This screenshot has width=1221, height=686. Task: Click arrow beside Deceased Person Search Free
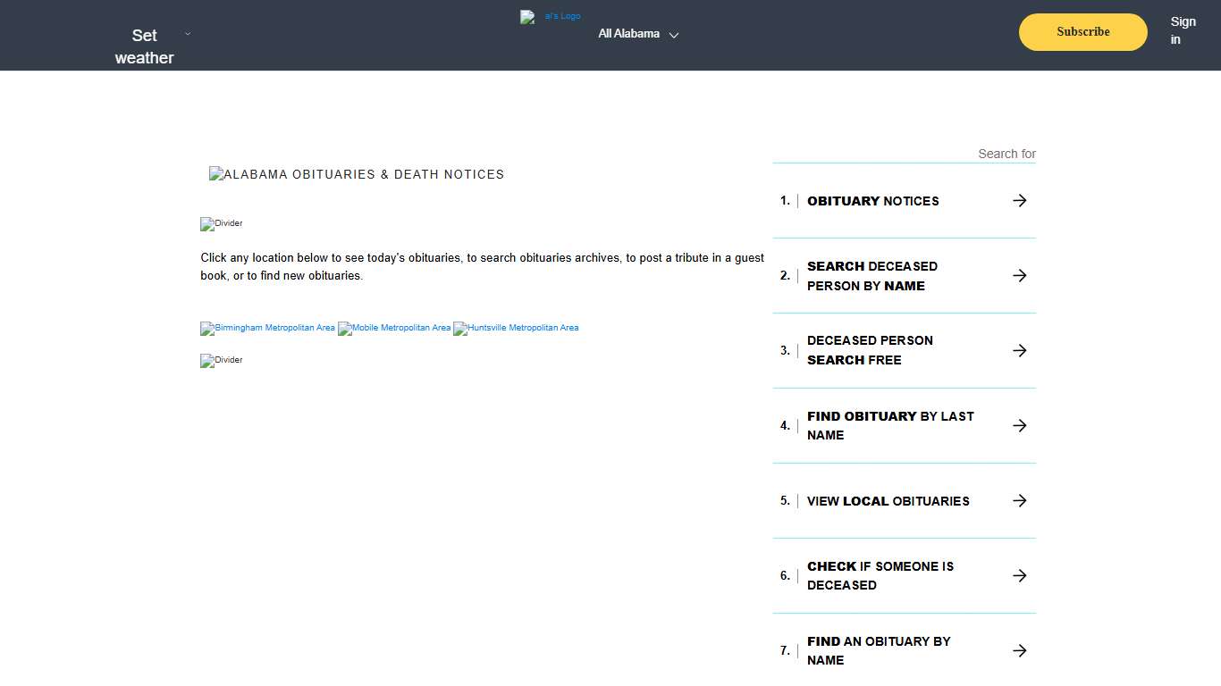[1019, 351]
